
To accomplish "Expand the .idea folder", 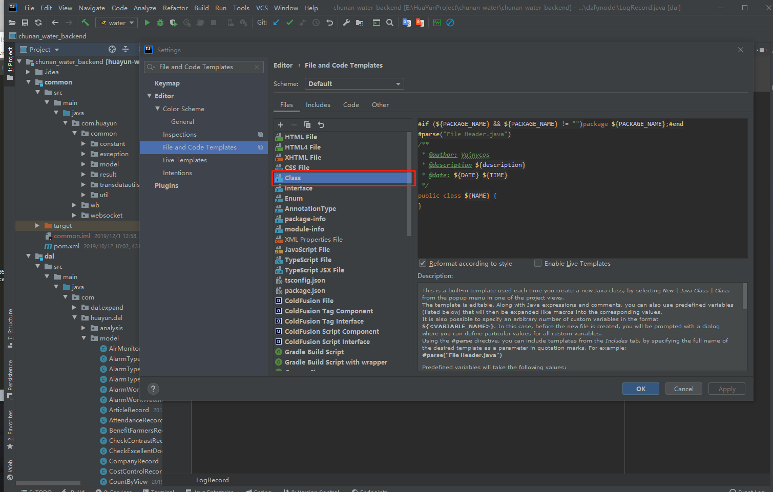I will pyautogui.click(x=28, y=72).
